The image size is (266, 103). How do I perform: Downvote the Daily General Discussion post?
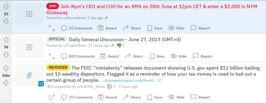[6, 54]
